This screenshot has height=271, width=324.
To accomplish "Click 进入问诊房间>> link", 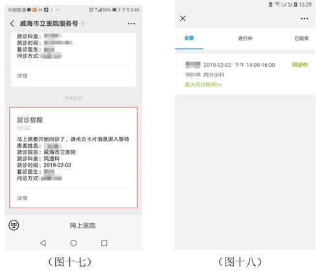I will pyautogui.click(x=203, y=84).
